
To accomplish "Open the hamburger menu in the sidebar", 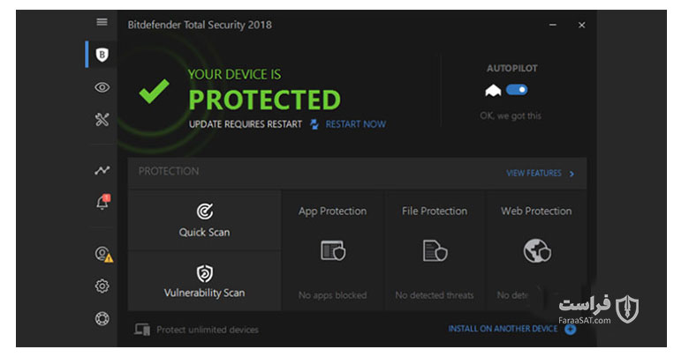I will pyautogui.click(x=102, y=22).
